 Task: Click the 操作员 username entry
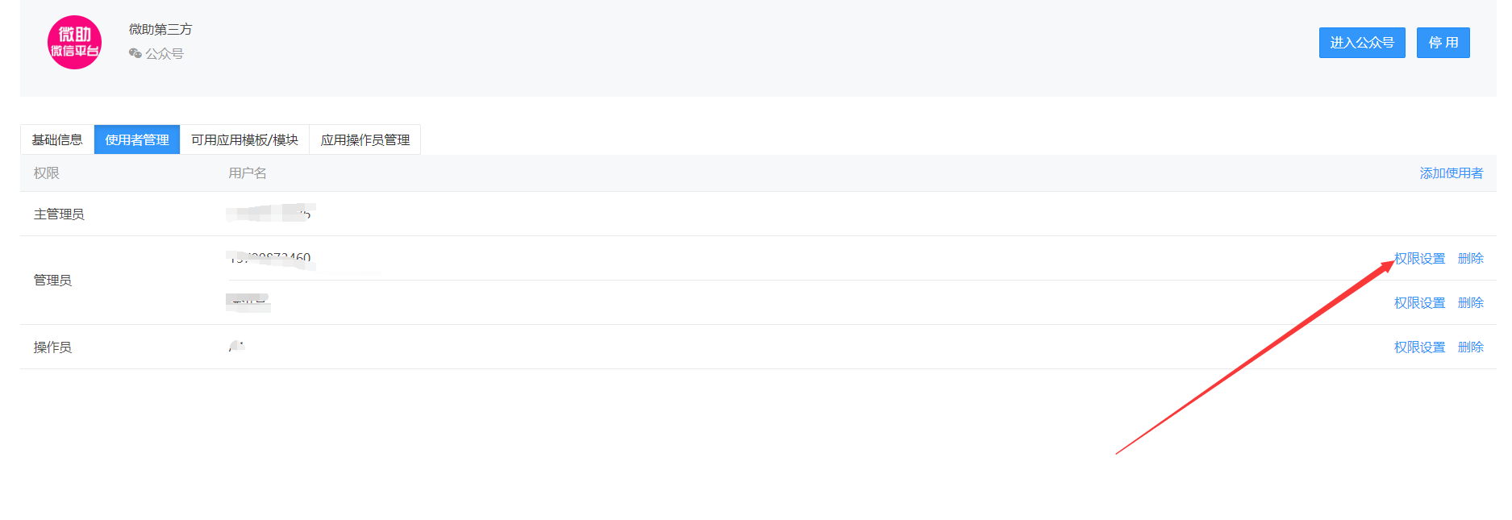(x=236, y=347)
